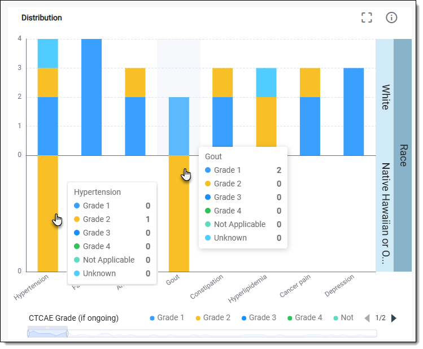423x349 pixels.
Task: Click the light blue Gout bar in White panel
Action: pos(179,126)
